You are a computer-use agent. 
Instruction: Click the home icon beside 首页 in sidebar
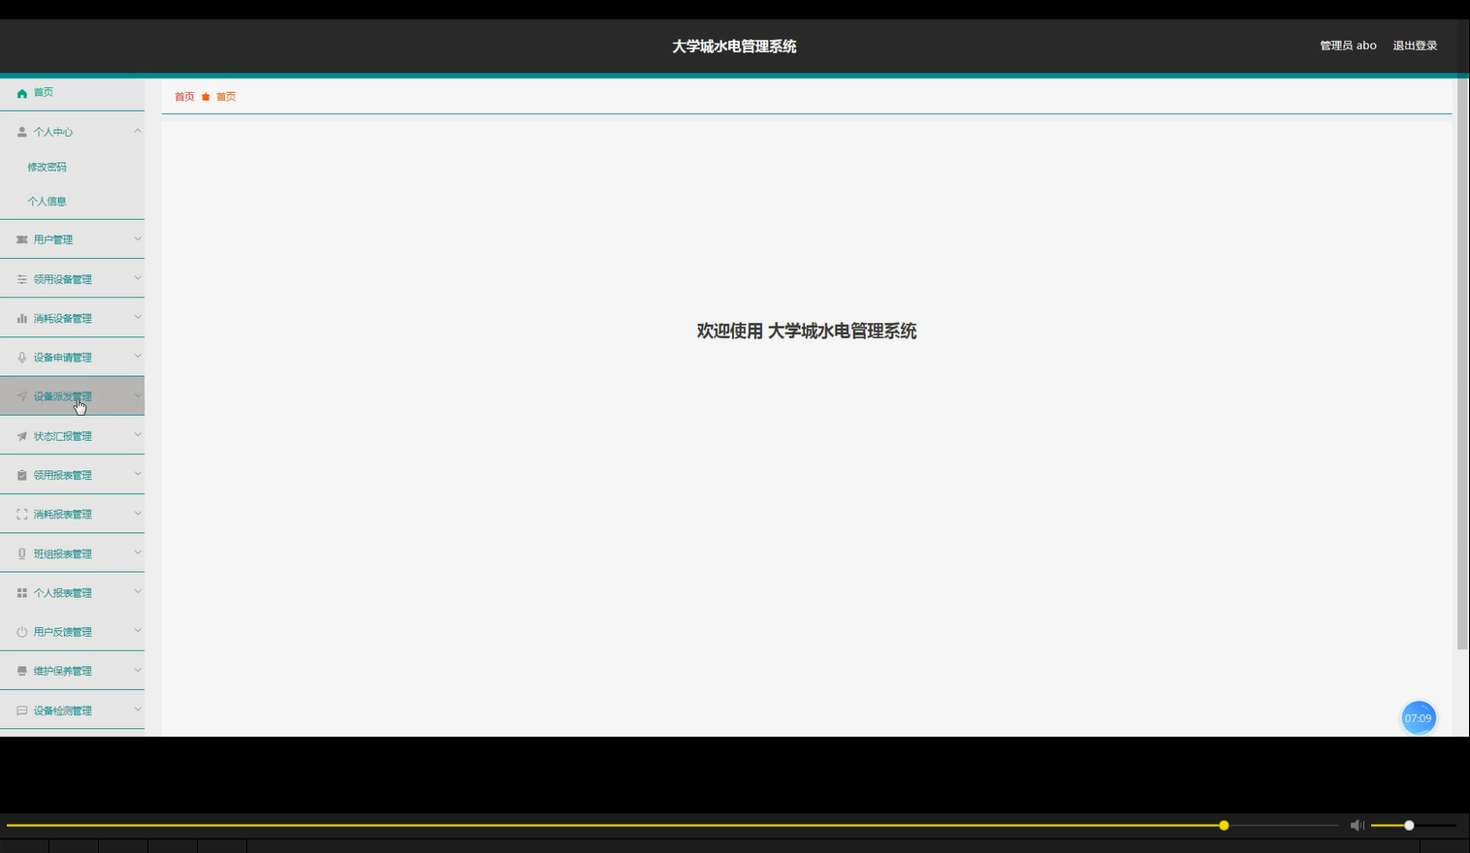(x=22, y=93)
